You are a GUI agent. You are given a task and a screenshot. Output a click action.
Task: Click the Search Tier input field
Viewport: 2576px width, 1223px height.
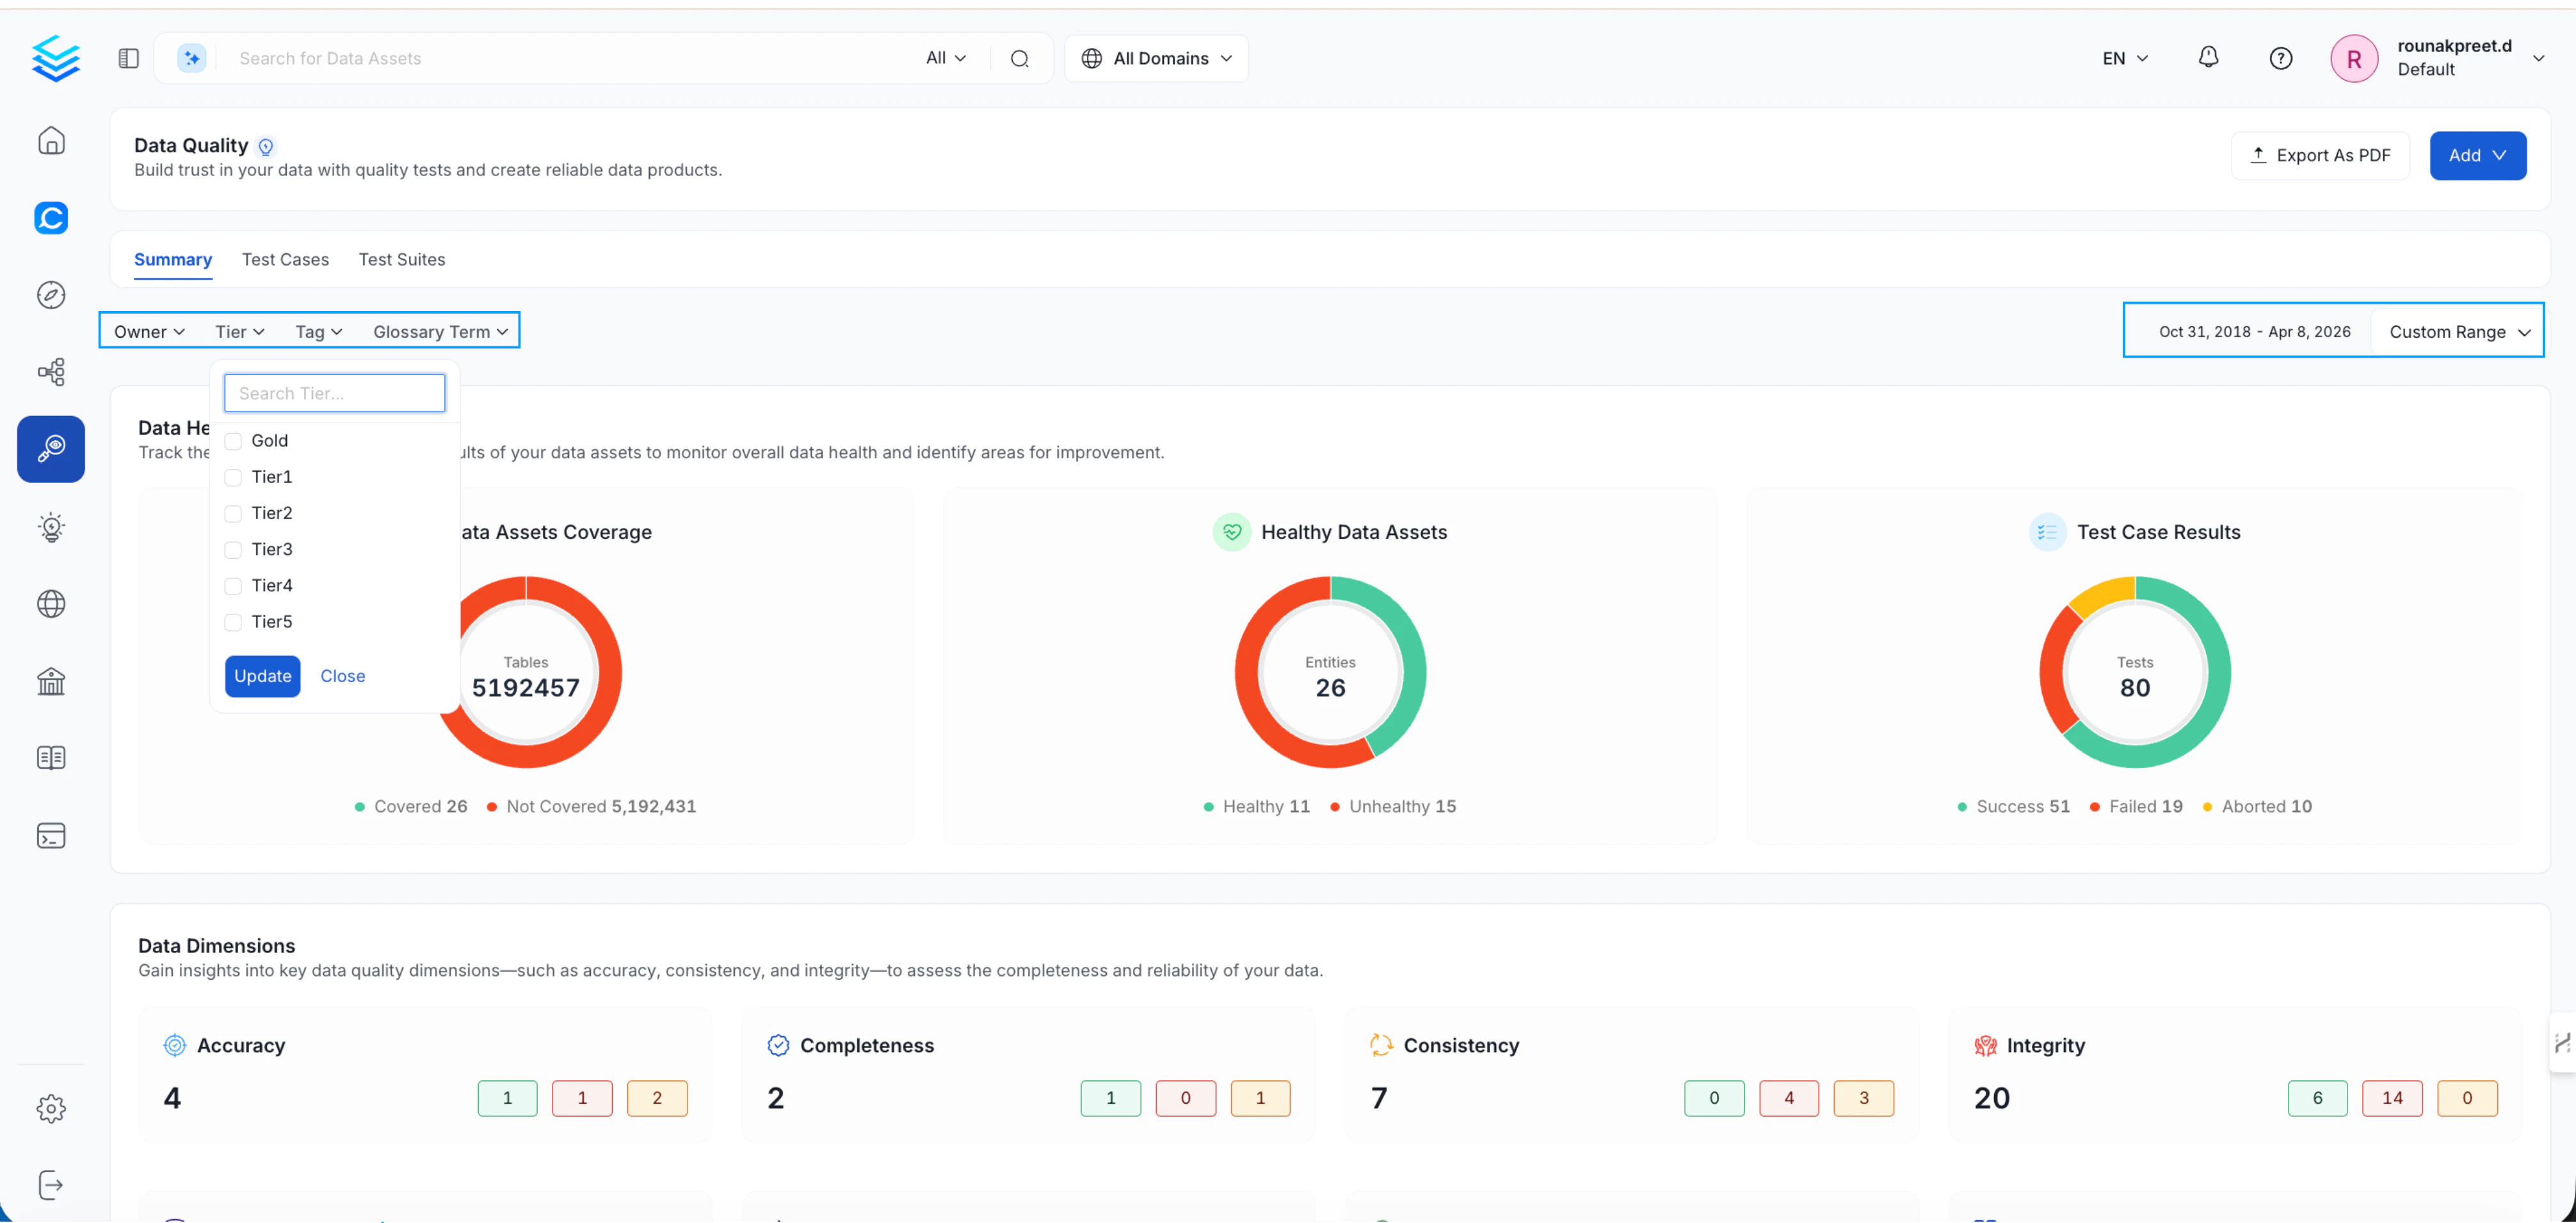click(x=334, y=393)
